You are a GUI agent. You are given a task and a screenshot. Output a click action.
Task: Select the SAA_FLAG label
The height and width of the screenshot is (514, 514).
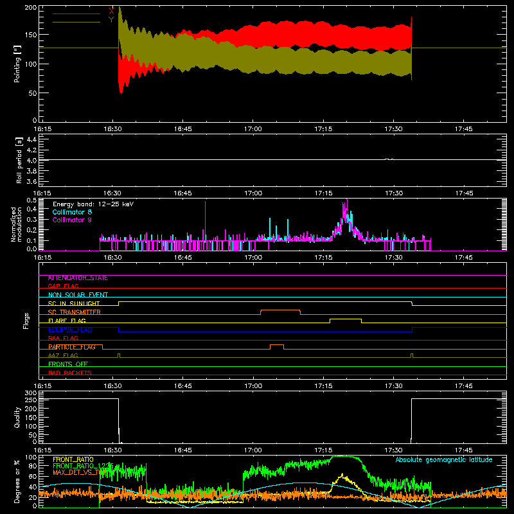coord(63,338)
